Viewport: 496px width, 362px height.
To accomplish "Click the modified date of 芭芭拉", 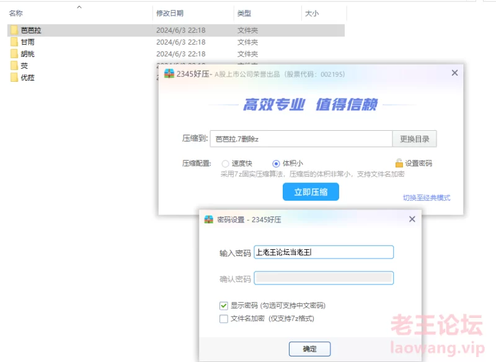I will [180, 30].
